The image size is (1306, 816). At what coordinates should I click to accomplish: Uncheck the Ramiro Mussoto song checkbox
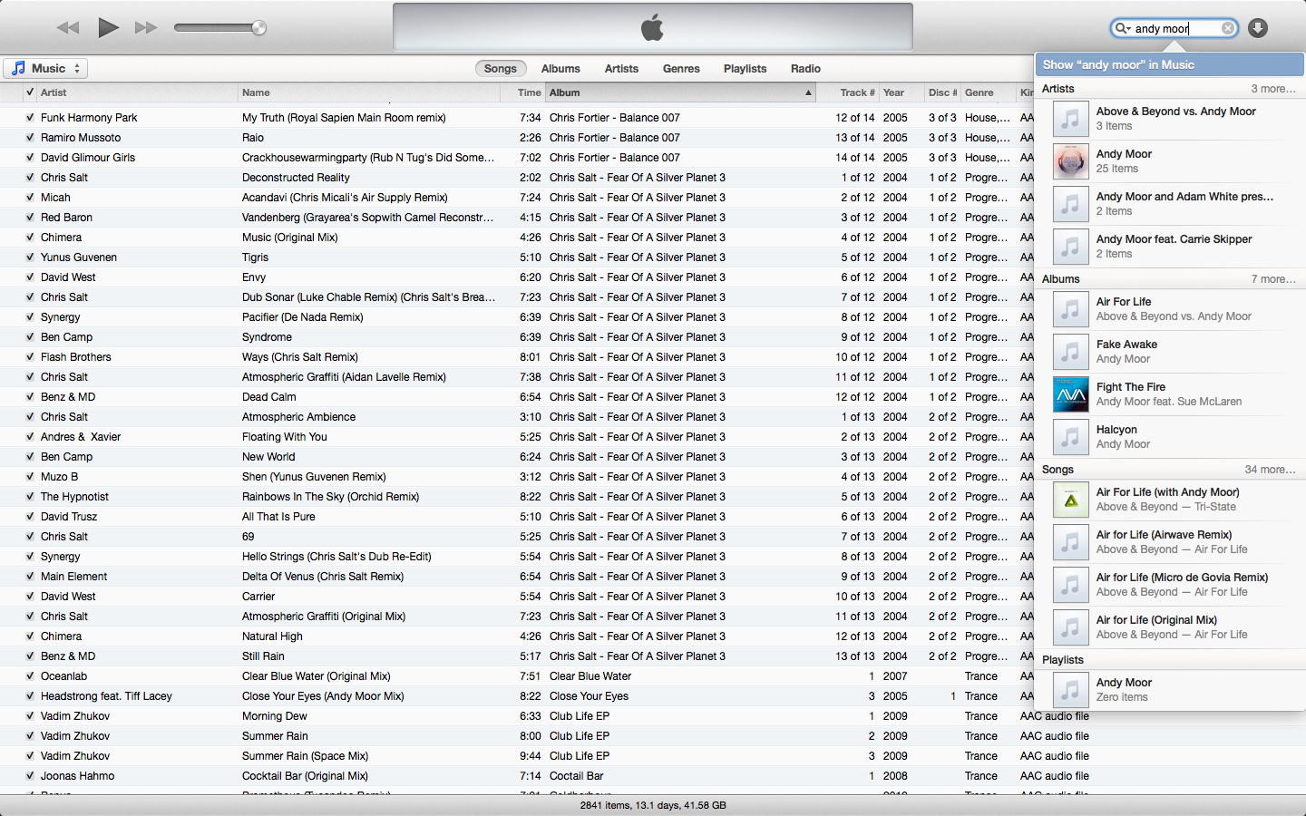[x=30, y=138]
